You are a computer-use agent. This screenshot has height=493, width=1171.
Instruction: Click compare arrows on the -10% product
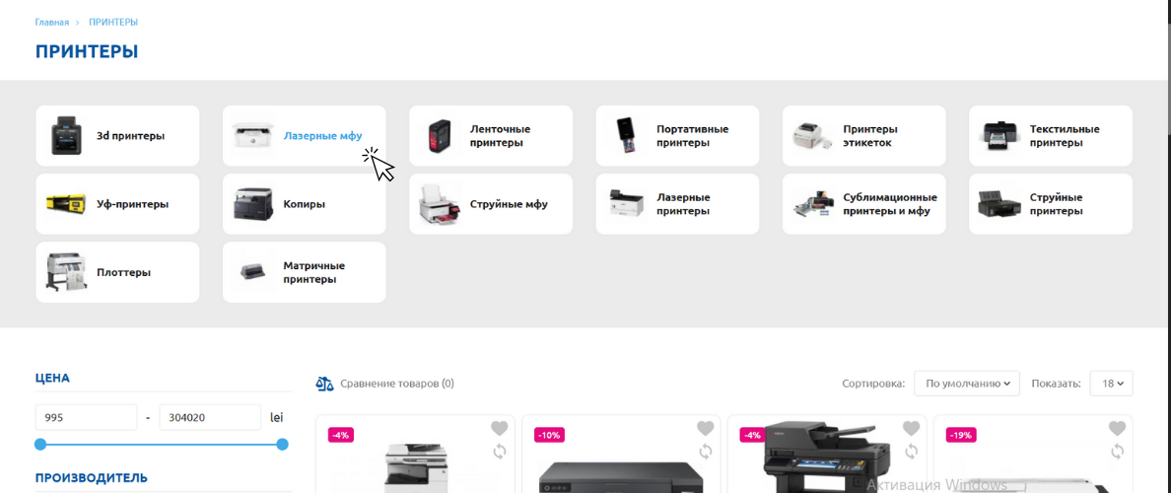tap(706, 452)
